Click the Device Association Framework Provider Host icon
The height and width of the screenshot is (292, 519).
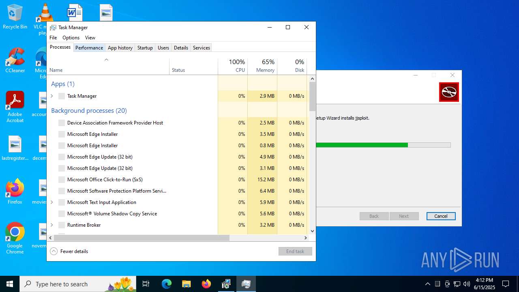(62, 123)
